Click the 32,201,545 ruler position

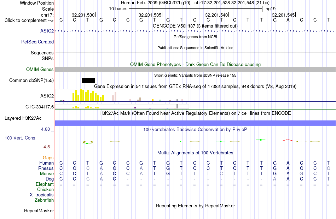pos(283,15)
